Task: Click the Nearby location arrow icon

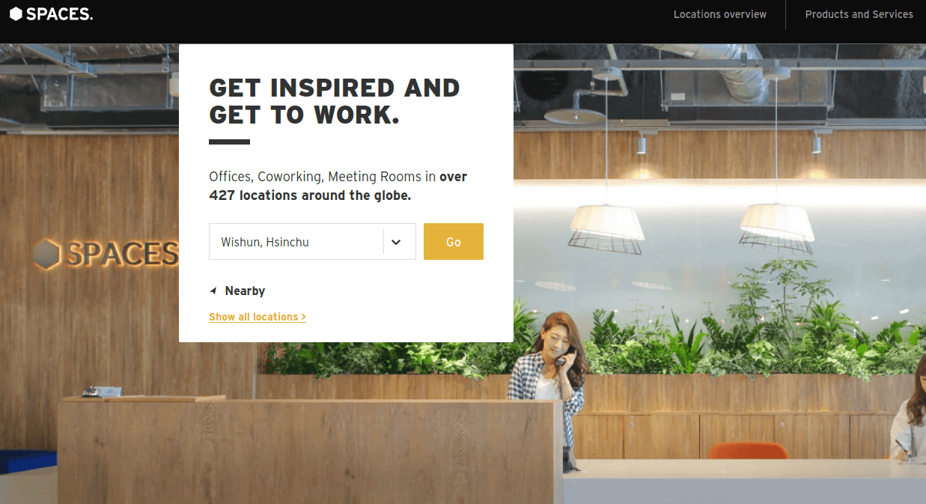Action: pyautogui.click(x=213, y=291)
